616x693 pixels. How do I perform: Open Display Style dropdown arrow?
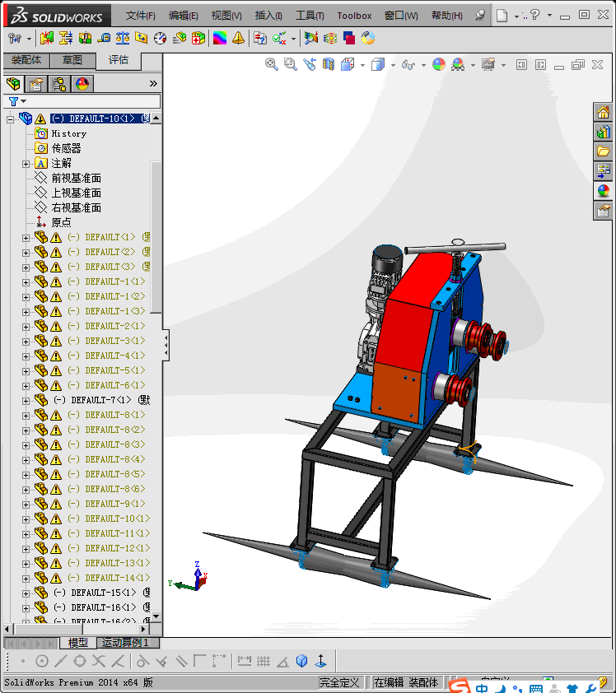click(393, 65)
